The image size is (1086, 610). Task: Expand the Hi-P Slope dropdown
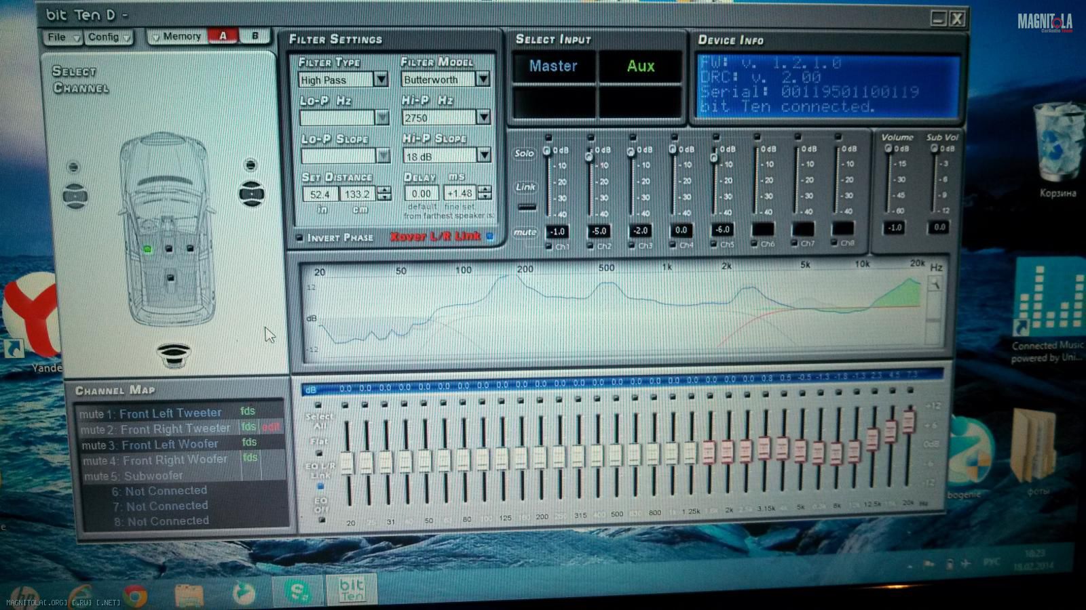484,155
